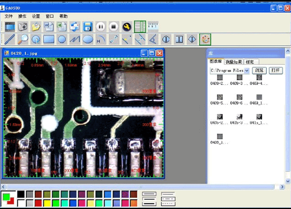Click the stop button in toolbar
This screenshot has height=209, width=291.
click(114, 27)
